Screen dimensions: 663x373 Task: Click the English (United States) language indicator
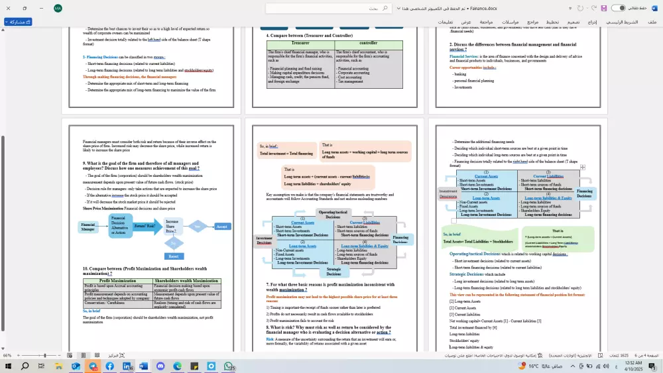click(570, 356)
